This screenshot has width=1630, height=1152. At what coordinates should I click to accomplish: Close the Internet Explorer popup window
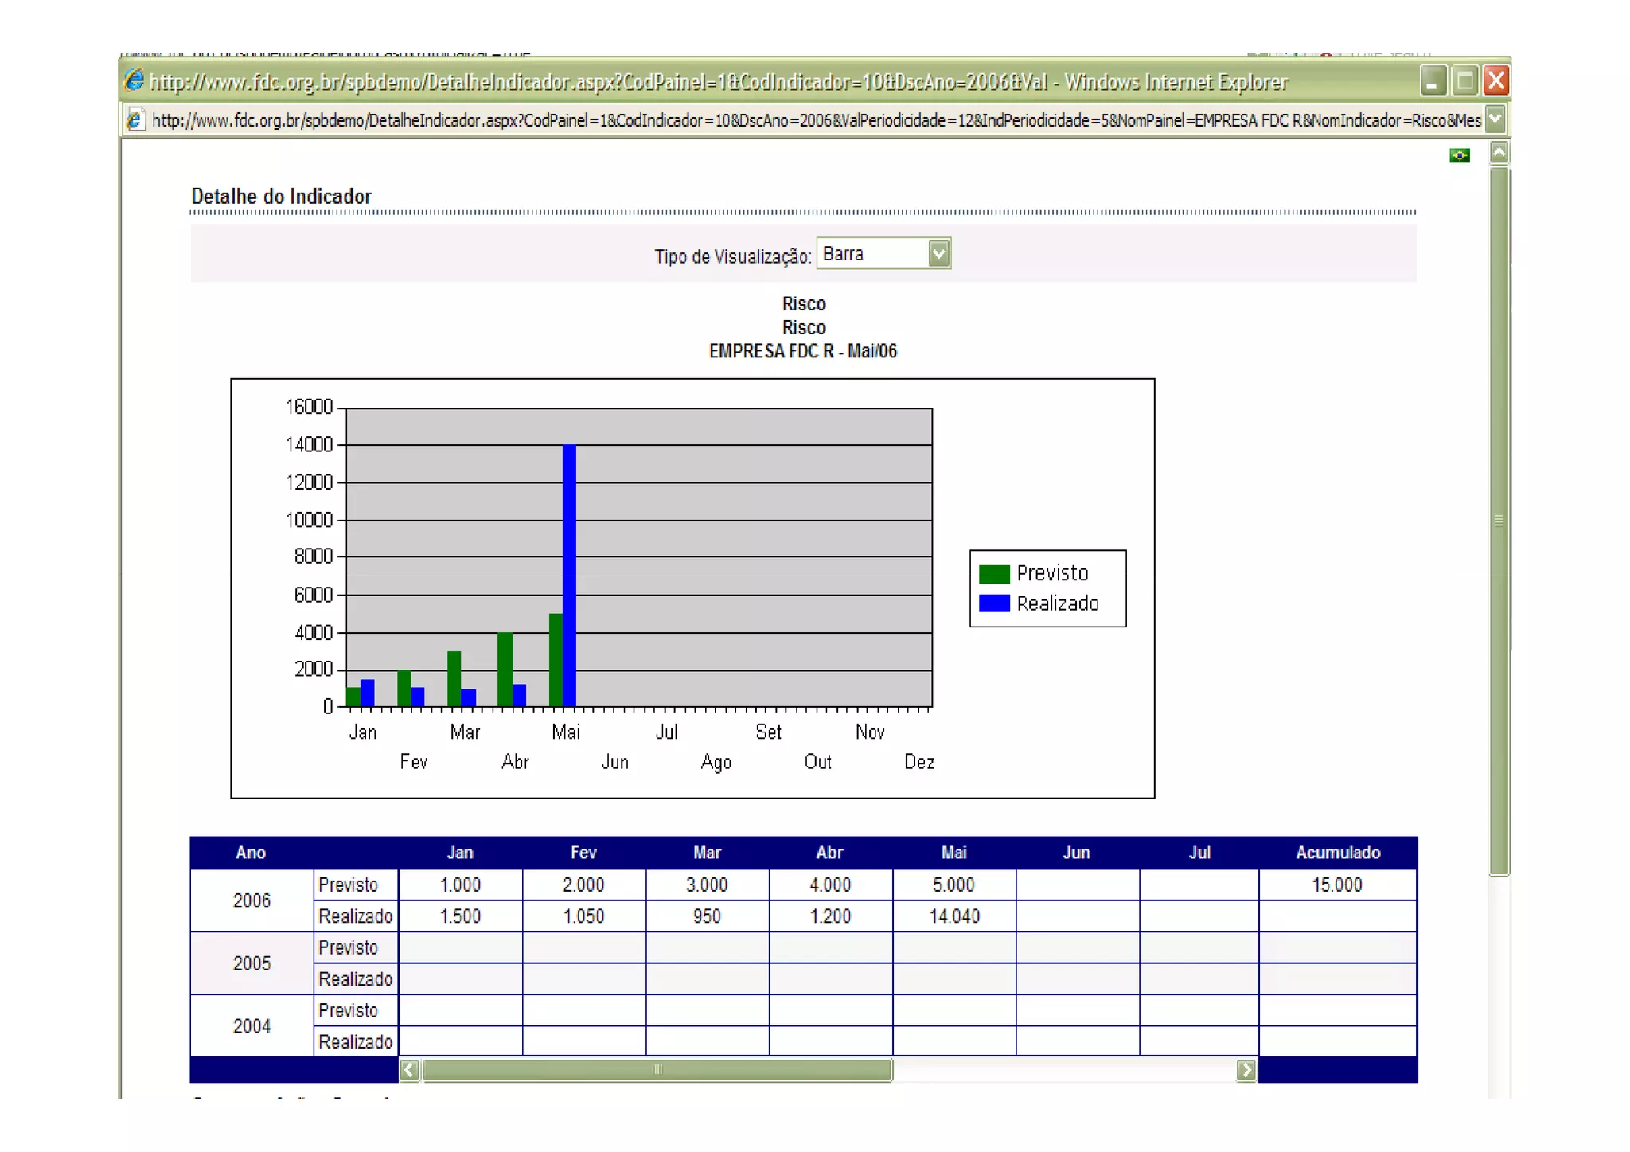pos(1496,81)
